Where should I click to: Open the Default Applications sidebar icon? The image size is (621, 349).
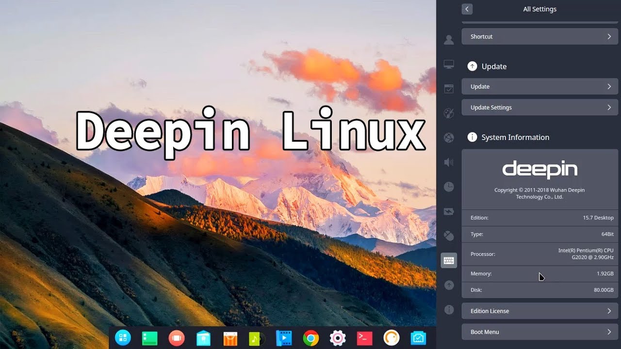tap(449, 89)
